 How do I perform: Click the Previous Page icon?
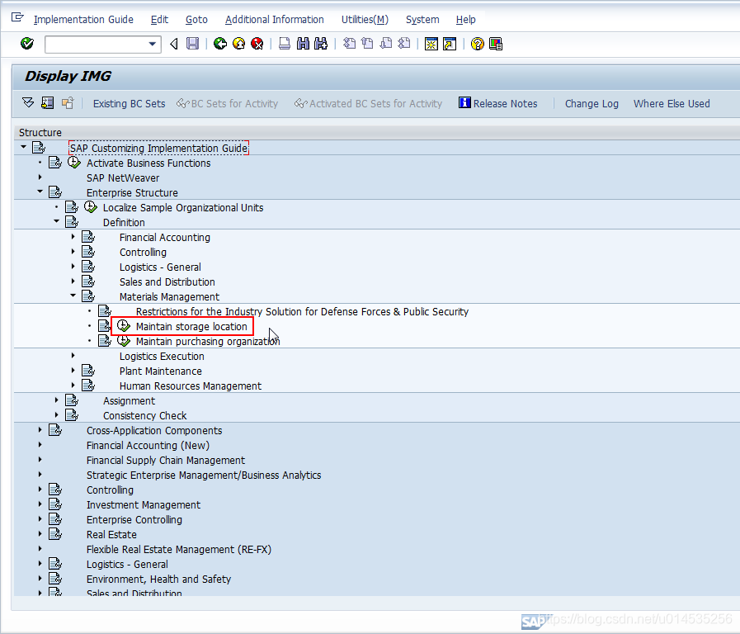367,44
